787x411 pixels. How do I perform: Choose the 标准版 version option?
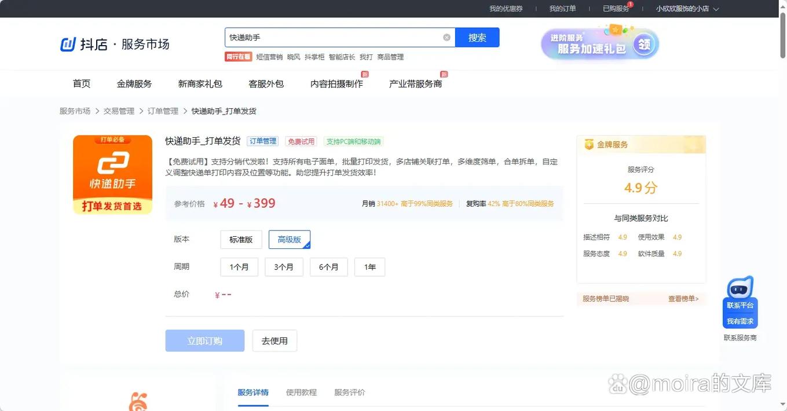click(x=241, y=240)
